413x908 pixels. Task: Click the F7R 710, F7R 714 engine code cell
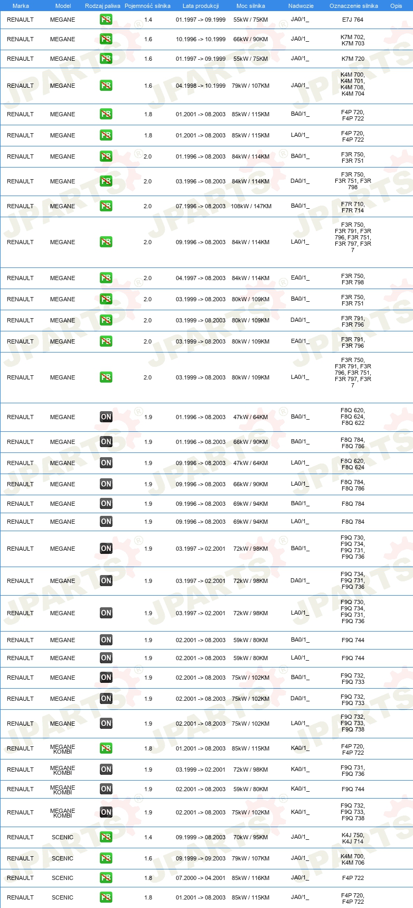(x=352, y=207)
